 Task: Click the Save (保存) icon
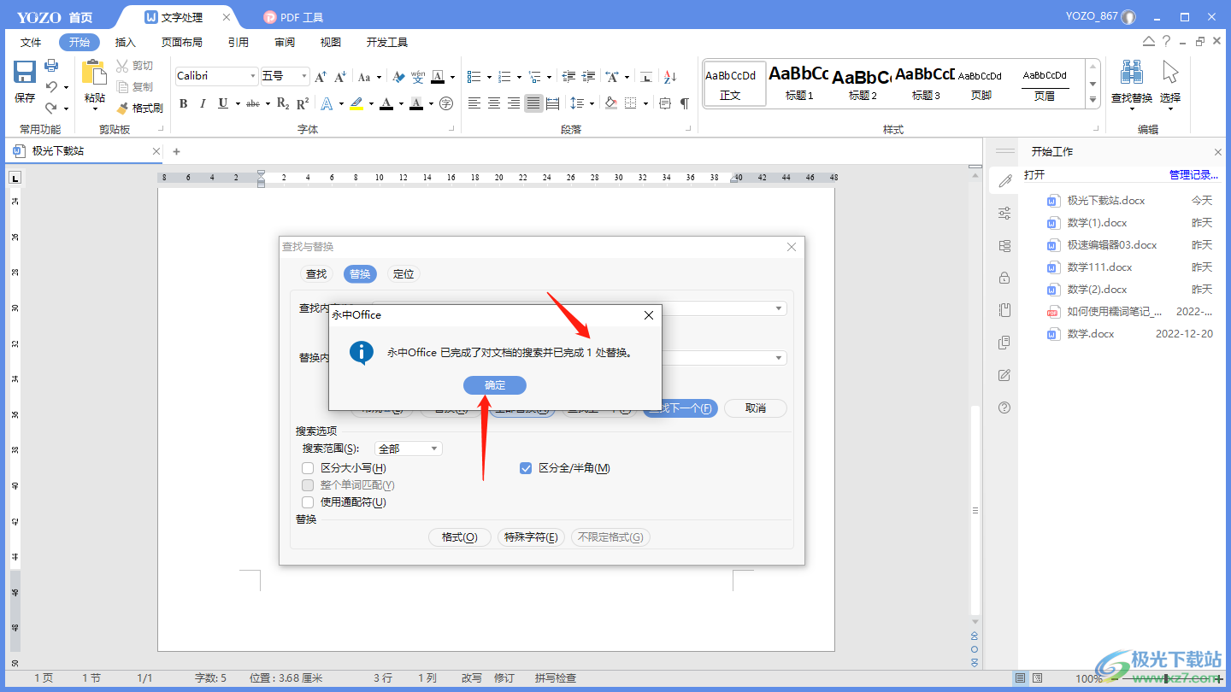[x=25, y=73]
